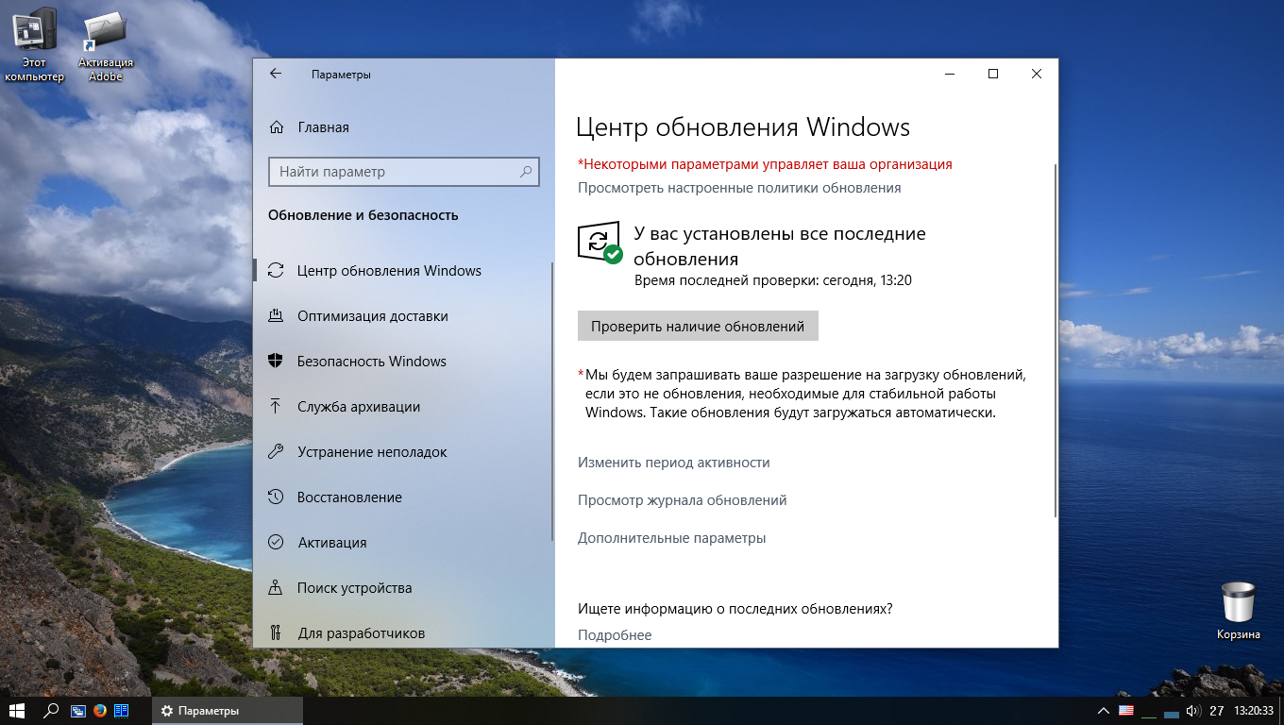This screenshot has height=725, width=1284.
Task: Click the blue rectangle tray indicator
Action: click(1172, 715)
